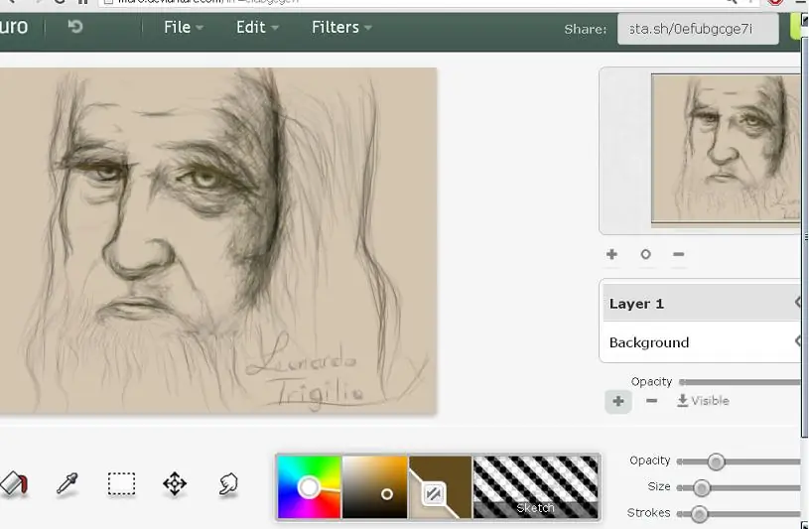809x529 pixels.
Task: Expand the Filters menu dropdown arrow
Action: tap(368, 28)
